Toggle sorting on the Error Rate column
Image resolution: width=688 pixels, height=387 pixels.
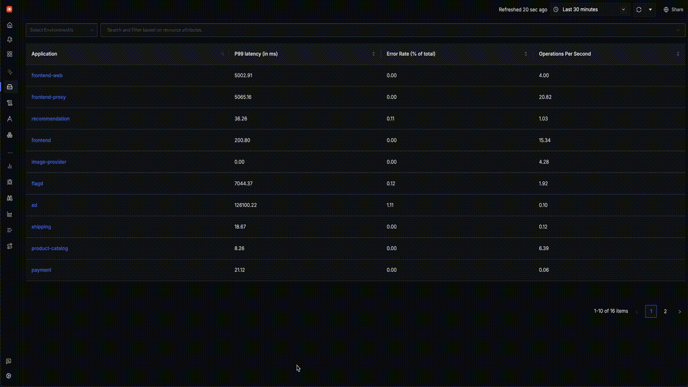click(x=526, y=54)
